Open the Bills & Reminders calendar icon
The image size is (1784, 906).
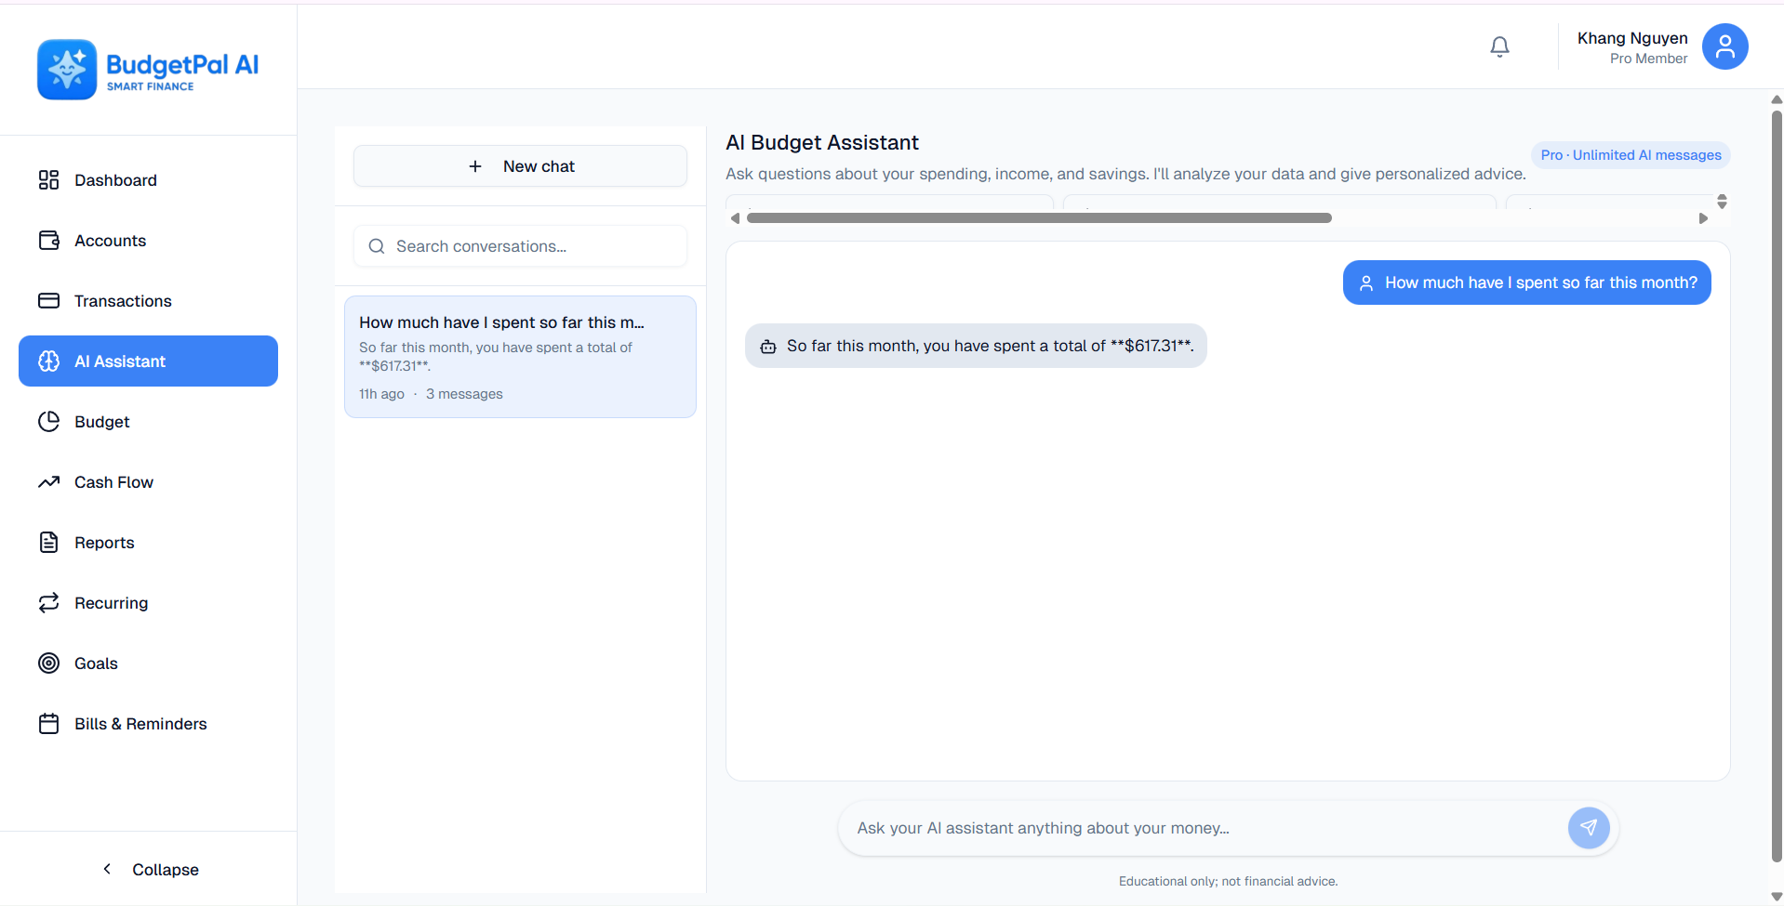click(48, 723)
